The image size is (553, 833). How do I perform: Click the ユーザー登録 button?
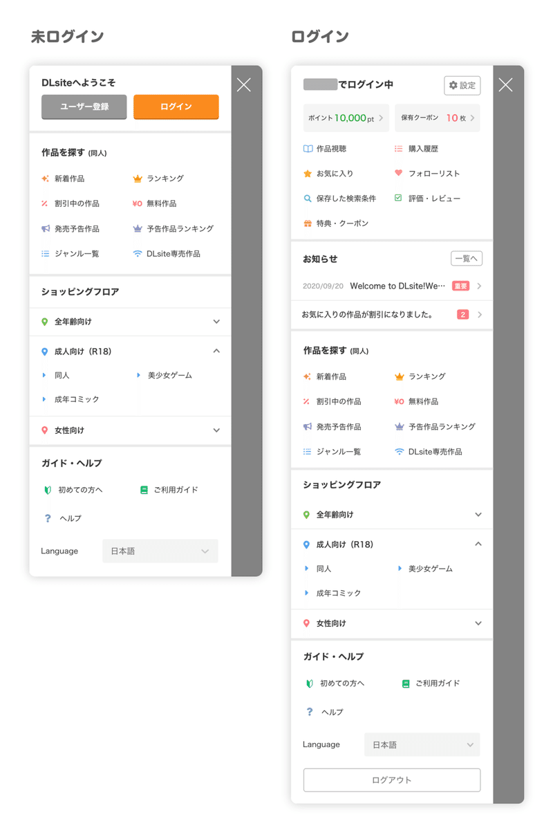coord(84,107)
